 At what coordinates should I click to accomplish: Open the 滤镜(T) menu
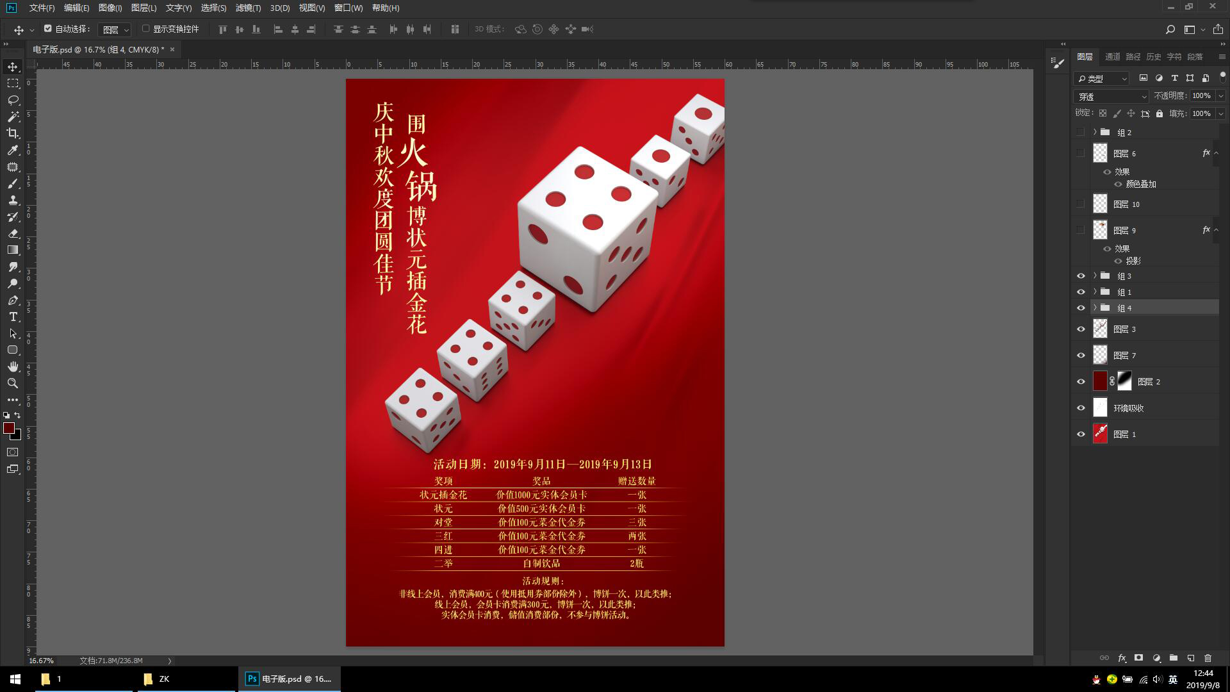pos(248,8)
